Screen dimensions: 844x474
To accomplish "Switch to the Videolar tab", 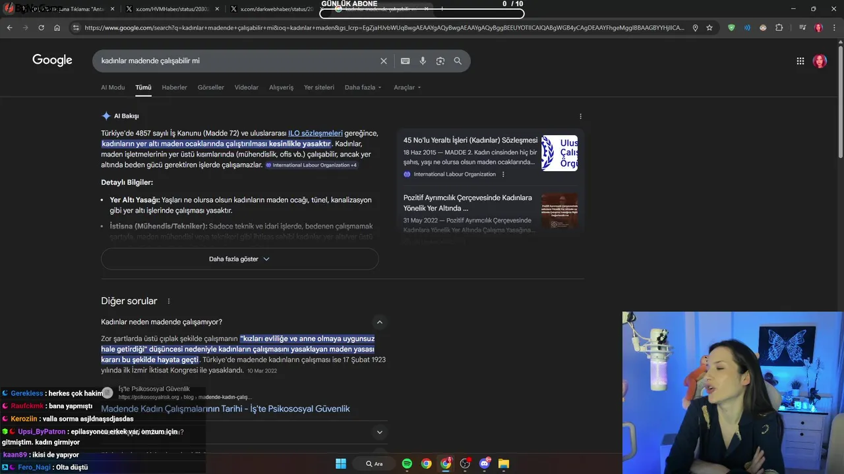I will pyautogui.click(x=247, y=88).
